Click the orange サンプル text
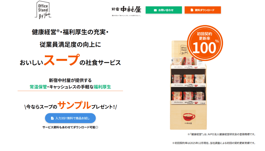The height and width of the screenshot is (151, 265). tap(74, 105)
